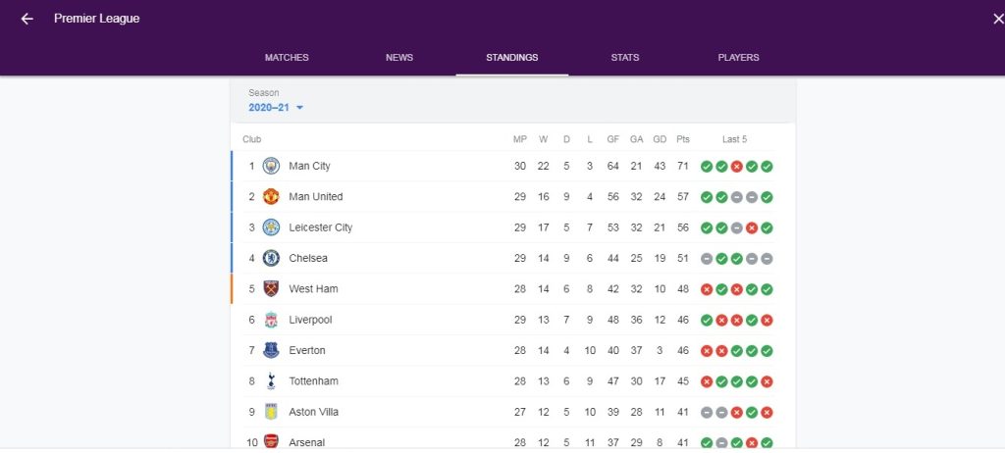Select the Players tab
This screenshot has width=1005, height=453.
[738, 58]
